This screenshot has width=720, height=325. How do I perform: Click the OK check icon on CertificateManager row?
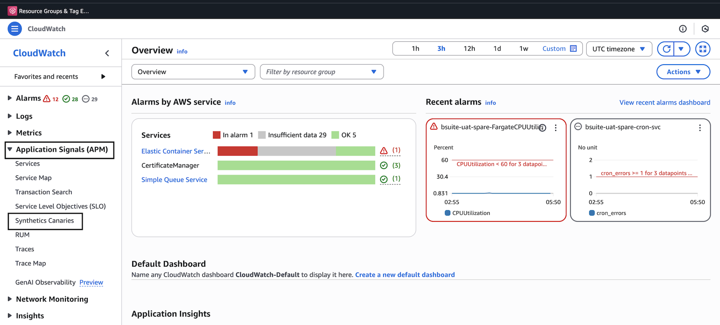pyautogui.click(x=384, y=165)
